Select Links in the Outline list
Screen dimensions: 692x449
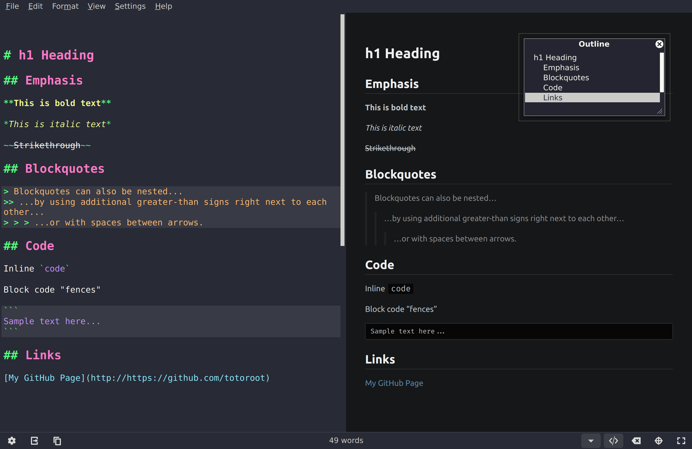552,98
